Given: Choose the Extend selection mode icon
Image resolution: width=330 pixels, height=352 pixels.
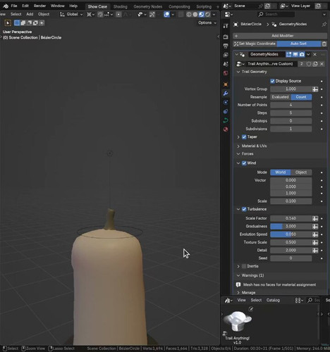Looking at the screenshot, I should [x=23, y=23].
